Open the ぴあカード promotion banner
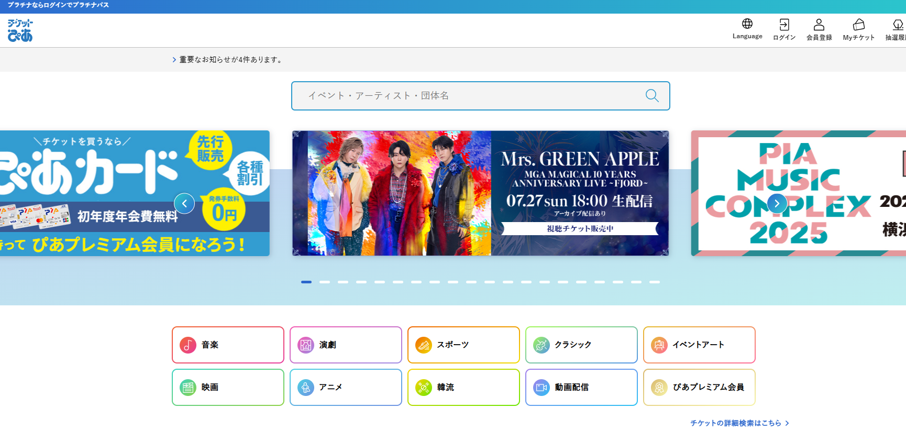The image size is (906, 441). click(x=135, y=193)
